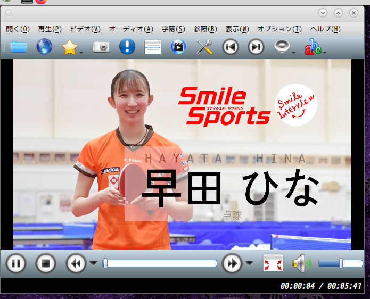Open the 表示(W) menu
370x299 pixels.
(x=237, y=29)
